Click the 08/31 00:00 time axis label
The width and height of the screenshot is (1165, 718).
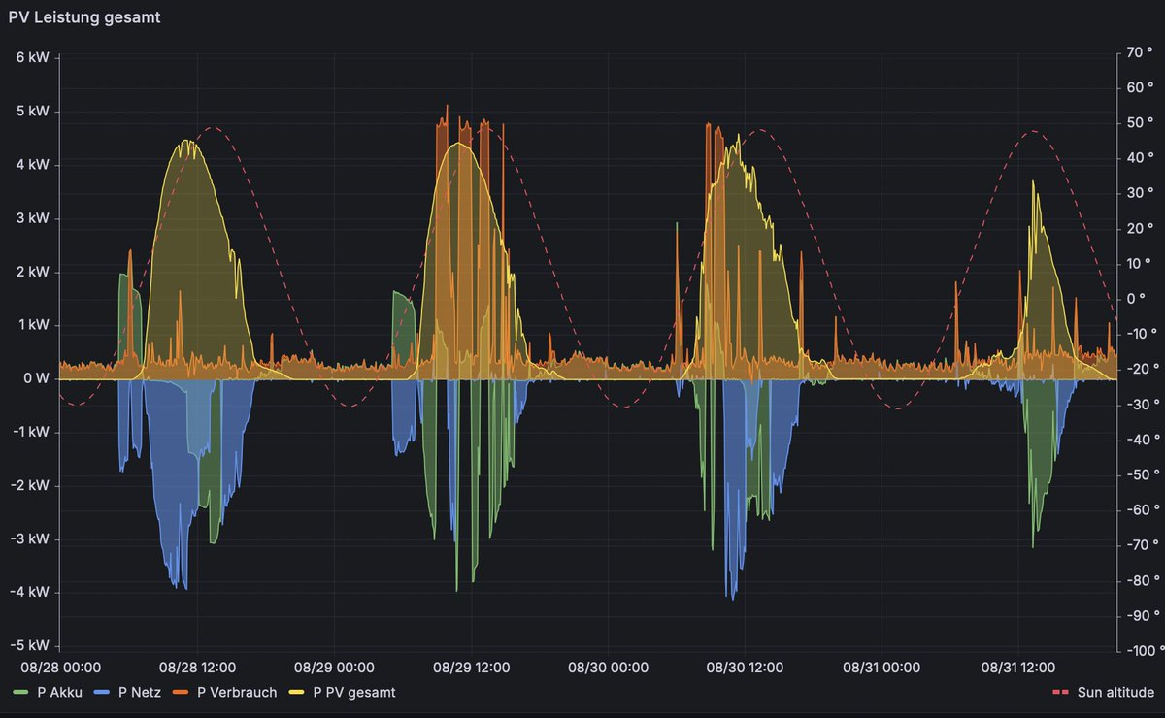882,668
